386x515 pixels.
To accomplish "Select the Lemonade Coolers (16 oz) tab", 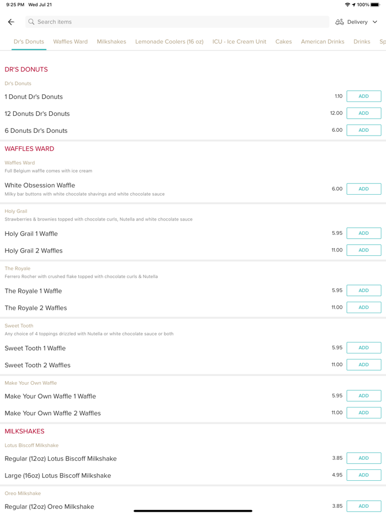I will [169, 42].
